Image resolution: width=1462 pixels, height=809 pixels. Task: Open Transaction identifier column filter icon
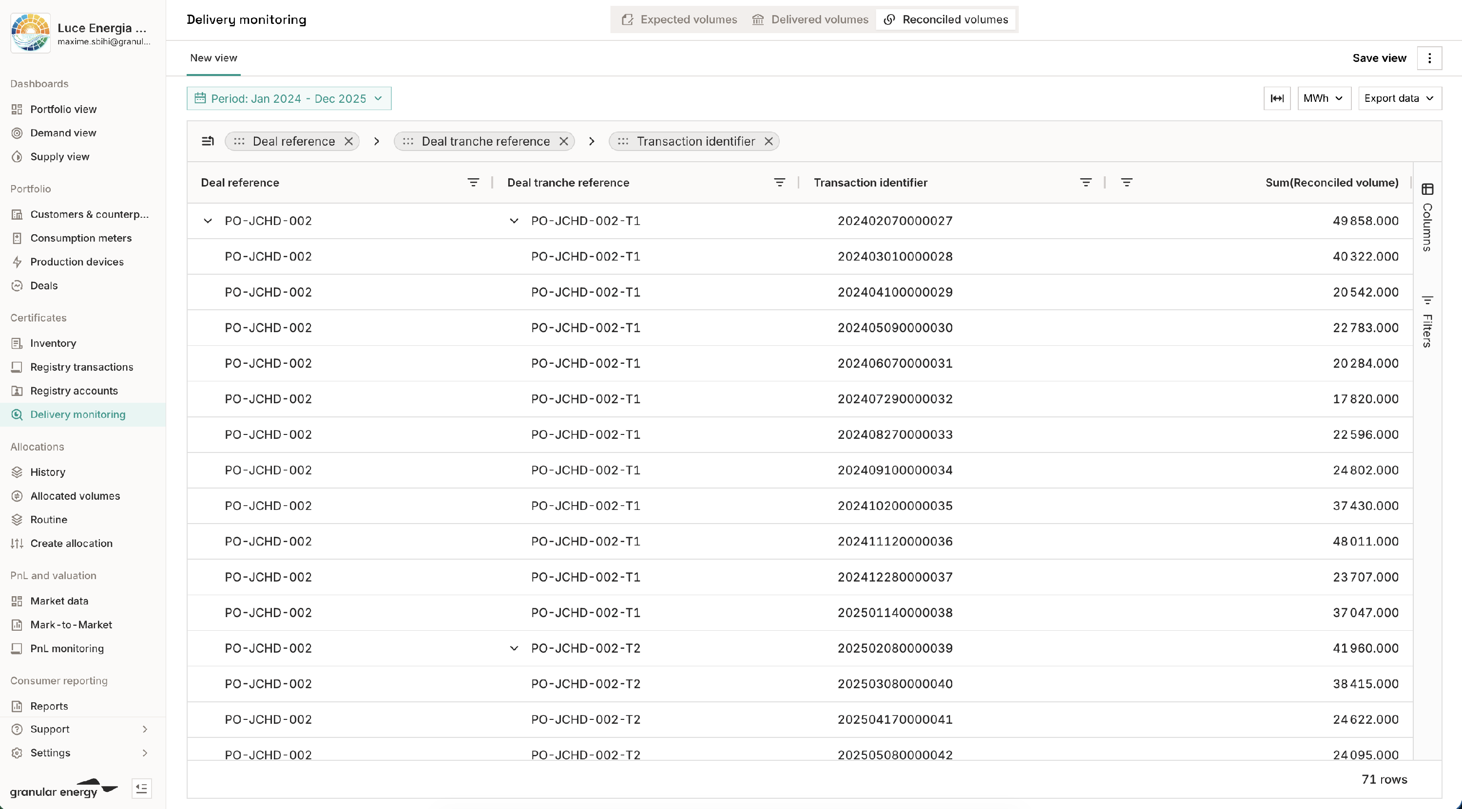pos(1085,182)
